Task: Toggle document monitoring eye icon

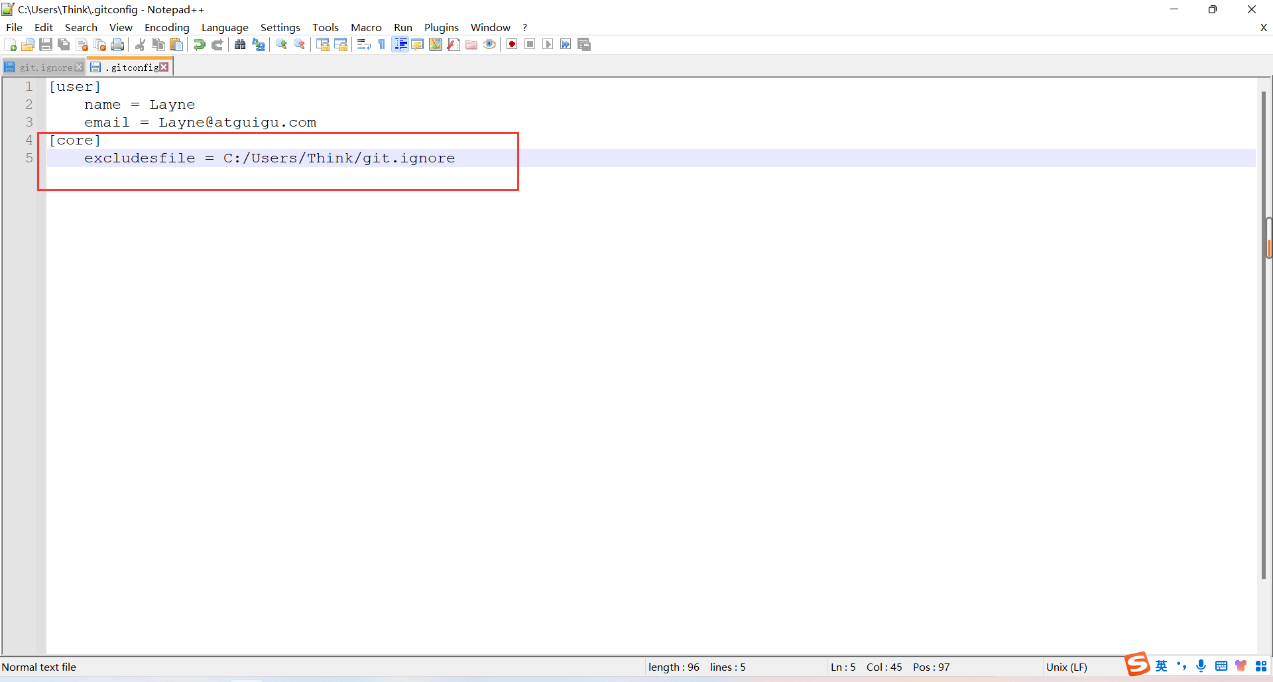Action: pyautogui.click(x=489, y=44)
